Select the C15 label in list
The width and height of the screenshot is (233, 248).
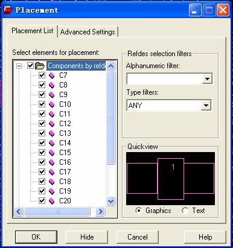tap(65, 153)
